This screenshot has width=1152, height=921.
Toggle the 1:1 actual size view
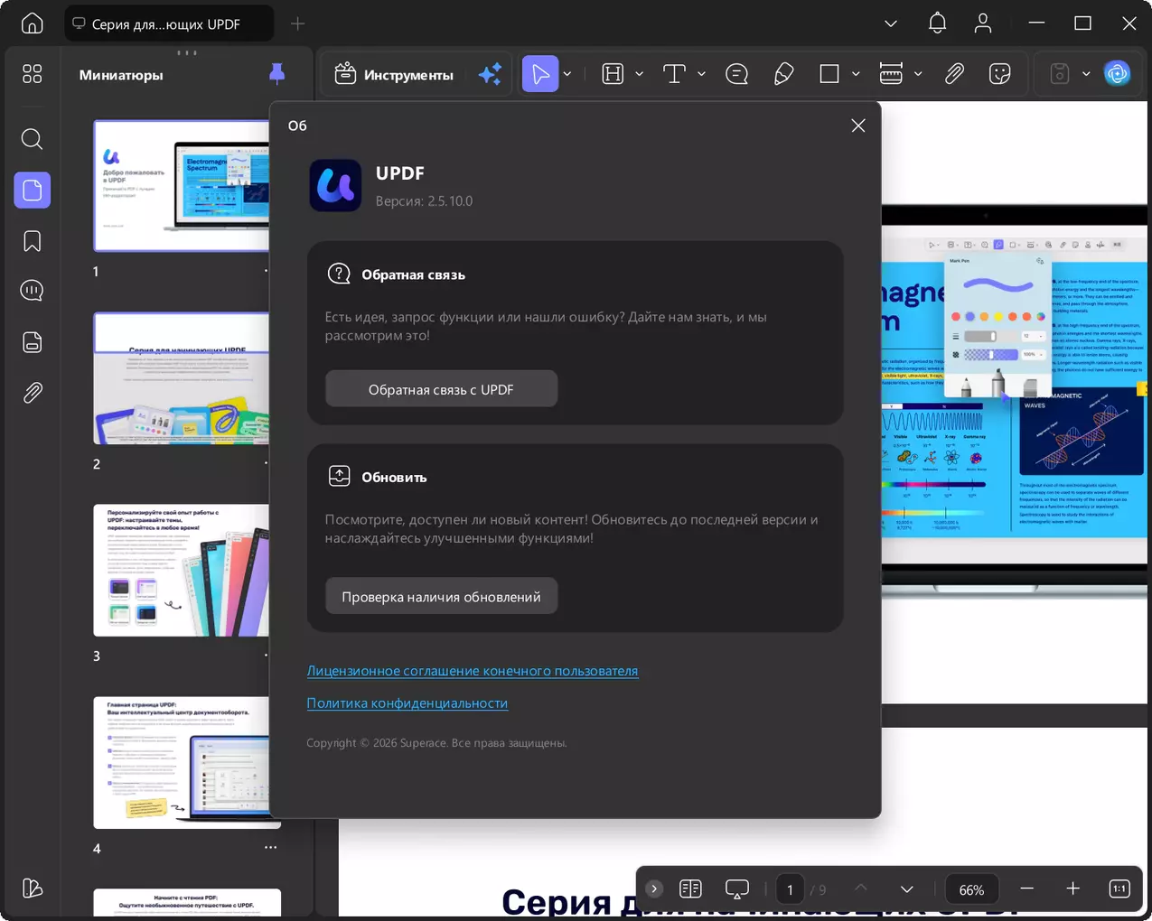tap(1119, 889)
